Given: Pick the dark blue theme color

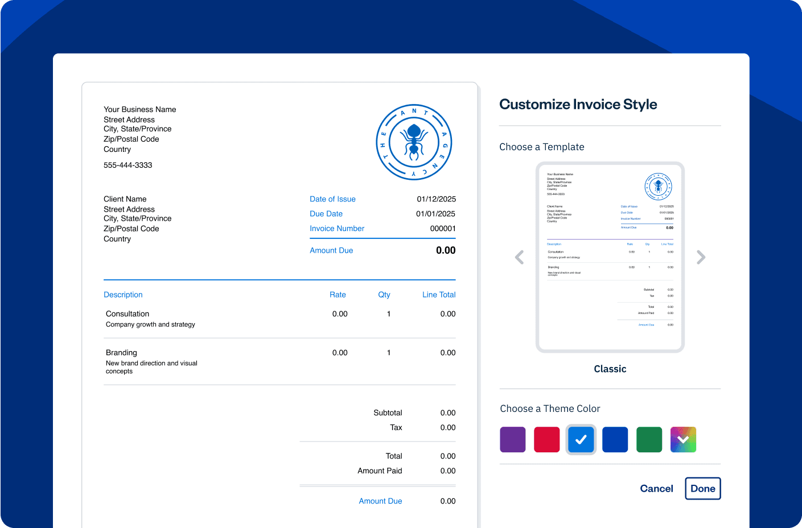Looking at the screenshot, I should (x=615, y=440).
